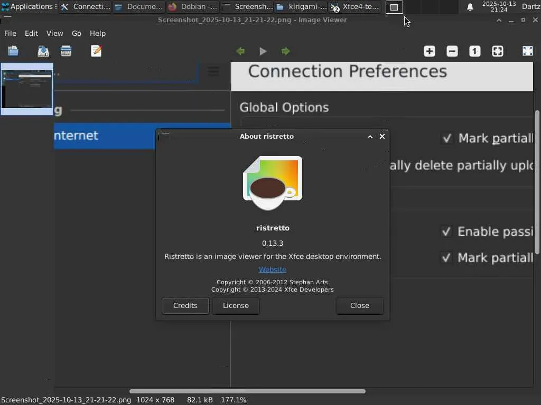The width and height of the screenshot is (541, 405).
Task: Switch to Xfce4-te... terminal taskbar window
Action: point(355,6)
